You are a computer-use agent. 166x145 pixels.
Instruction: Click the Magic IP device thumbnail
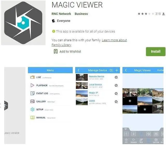click(x=82, y=93)
